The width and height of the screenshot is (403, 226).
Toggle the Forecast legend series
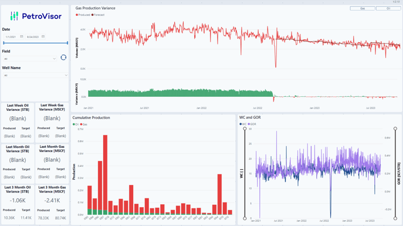click(98, 15)
